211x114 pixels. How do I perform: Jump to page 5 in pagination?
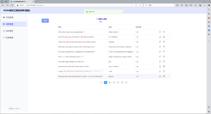[x=122, y=82]
